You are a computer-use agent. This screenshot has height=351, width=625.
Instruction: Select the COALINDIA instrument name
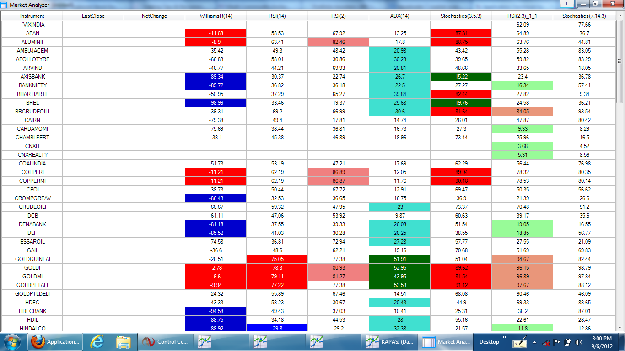tap(32, 164)
